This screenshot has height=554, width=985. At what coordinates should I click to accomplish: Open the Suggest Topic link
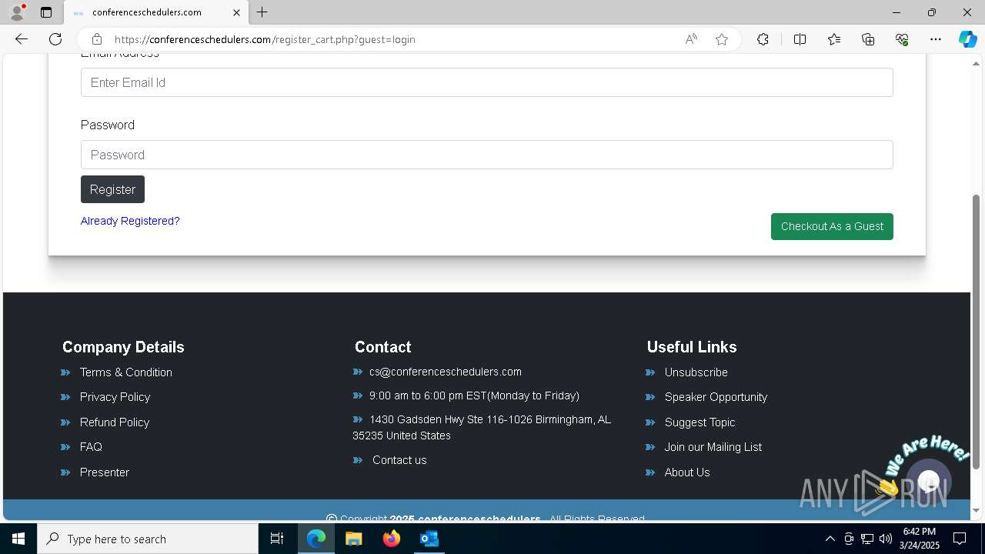tap(700, 422)
